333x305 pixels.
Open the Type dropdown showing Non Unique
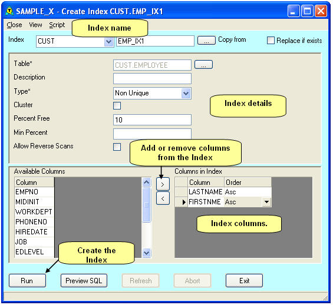186,93
